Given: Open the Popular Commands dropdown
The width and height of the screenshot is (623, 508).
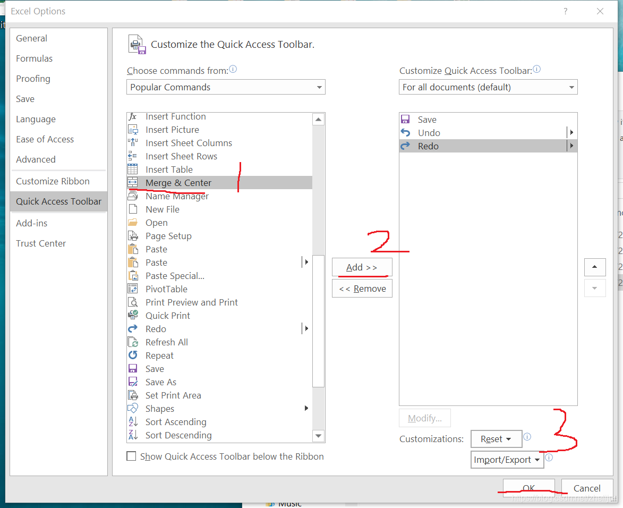Looking at the screenshot, I should 226,87.
